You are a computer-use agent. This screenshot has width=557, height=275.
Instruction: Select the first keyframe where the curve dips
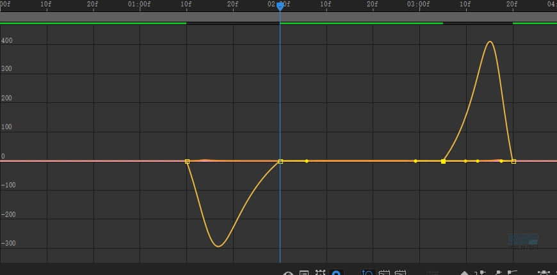pyautogui.click(x=187, y=161)
